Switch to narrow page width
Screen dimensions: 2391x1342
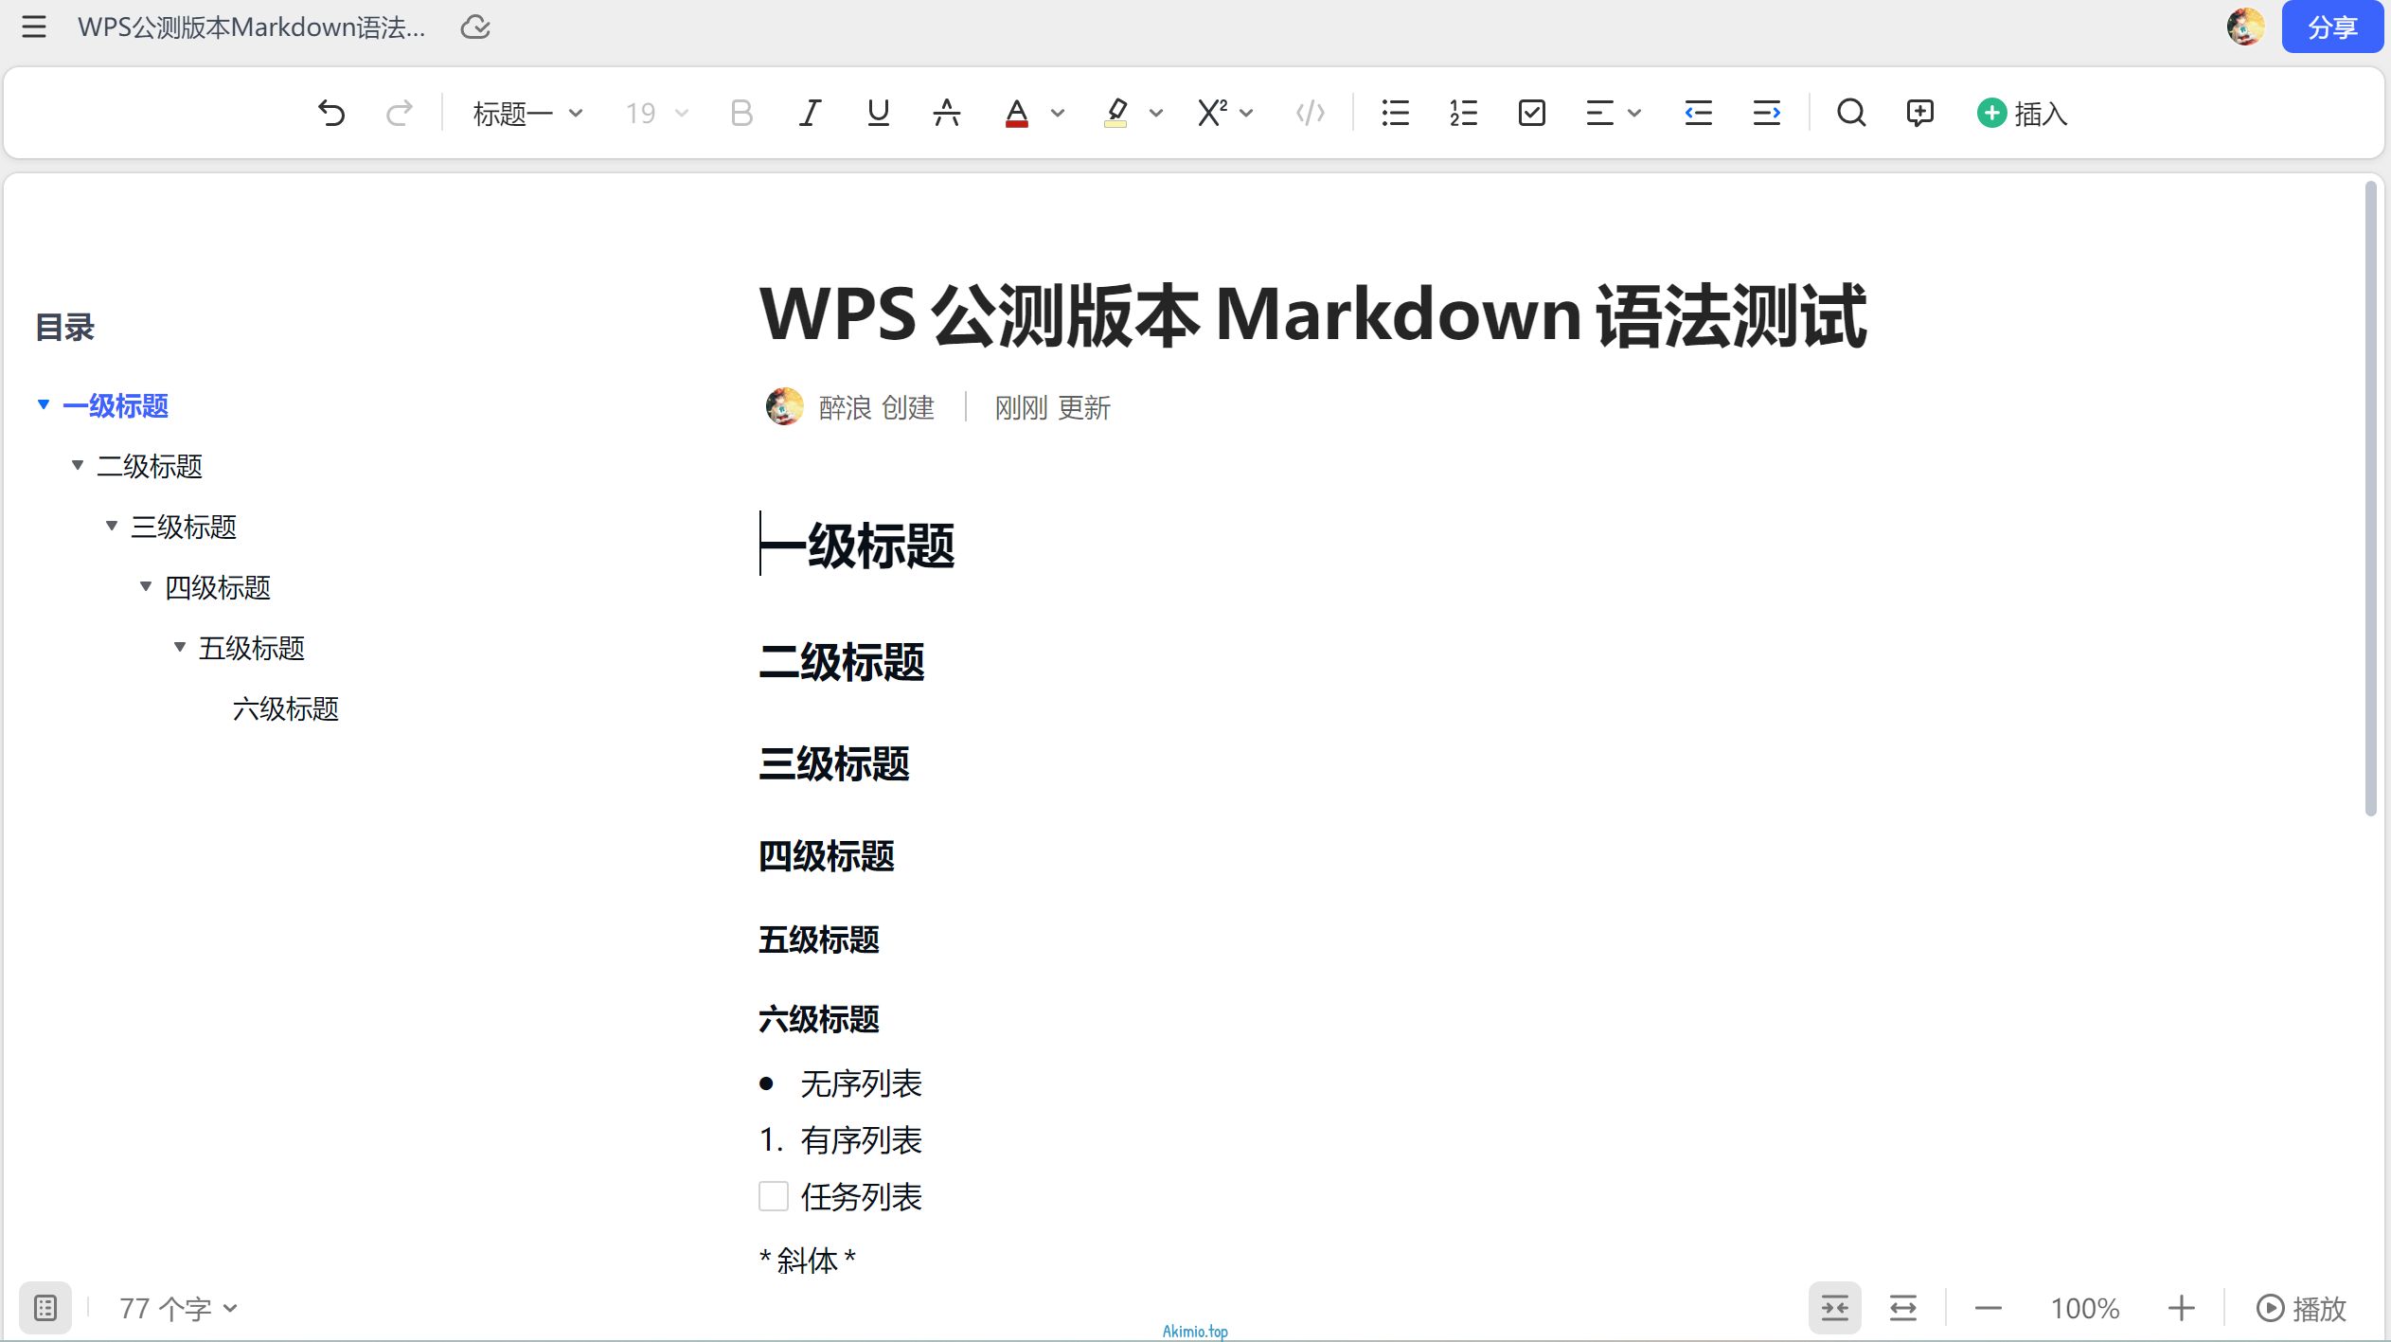tap(1835, 1308)
